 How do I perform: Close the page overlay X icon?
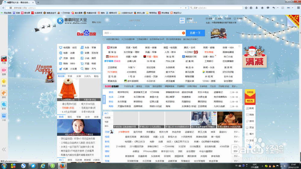click(x=12, y=18)
